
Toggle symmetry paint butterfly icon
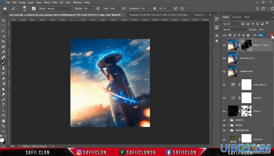click(x=182, y=9)
